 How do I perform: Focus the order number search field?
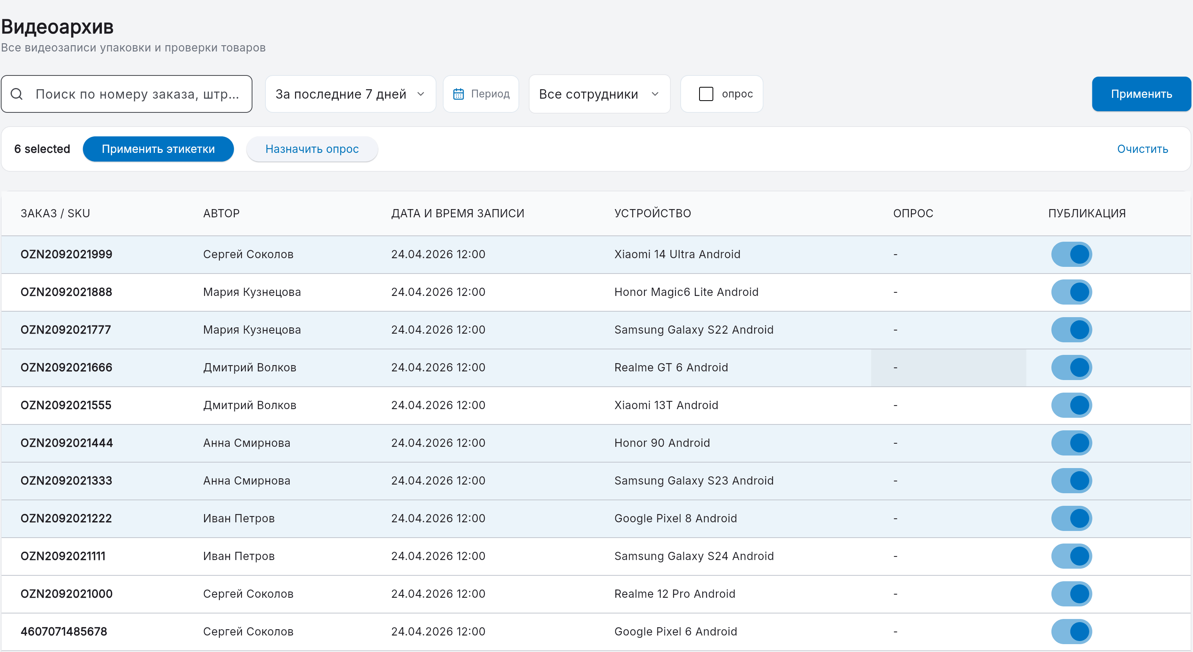[x=127, y=94]
